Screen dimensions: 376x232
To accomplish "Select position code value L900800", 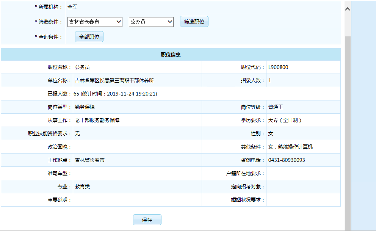I will tap(278, 67).
